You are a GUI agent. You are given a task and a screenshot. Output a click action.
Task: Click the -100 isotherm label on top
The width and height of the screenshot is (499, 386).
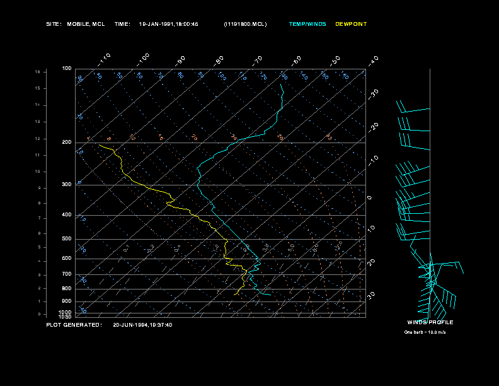pyautogui.click(x=143, y=60)
